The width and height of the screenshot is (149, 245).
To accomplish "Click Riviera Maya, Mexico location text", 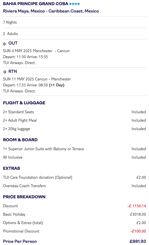I will point(24,11).
